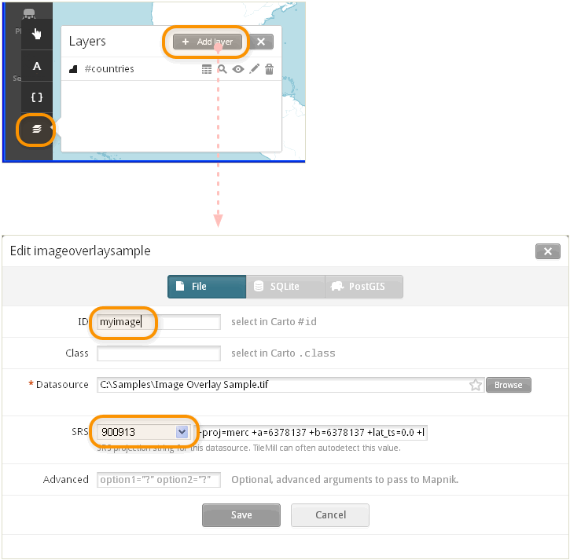The height and width of the screenshot is (560, 570).
Task: Expand the SRS 900913 dropdown arrow
Action: (x=182, y=432)
